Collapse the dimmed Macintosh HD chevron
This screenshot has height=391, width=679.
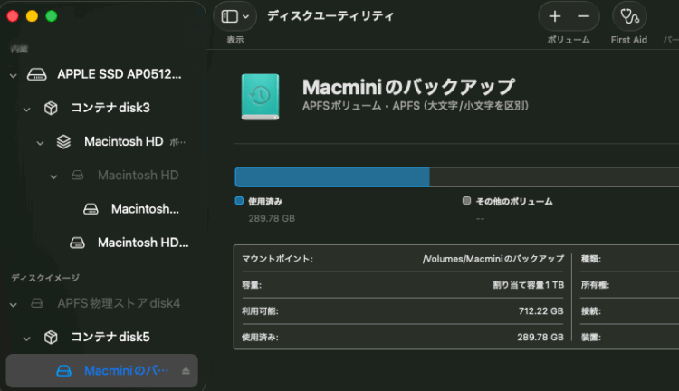53,176
